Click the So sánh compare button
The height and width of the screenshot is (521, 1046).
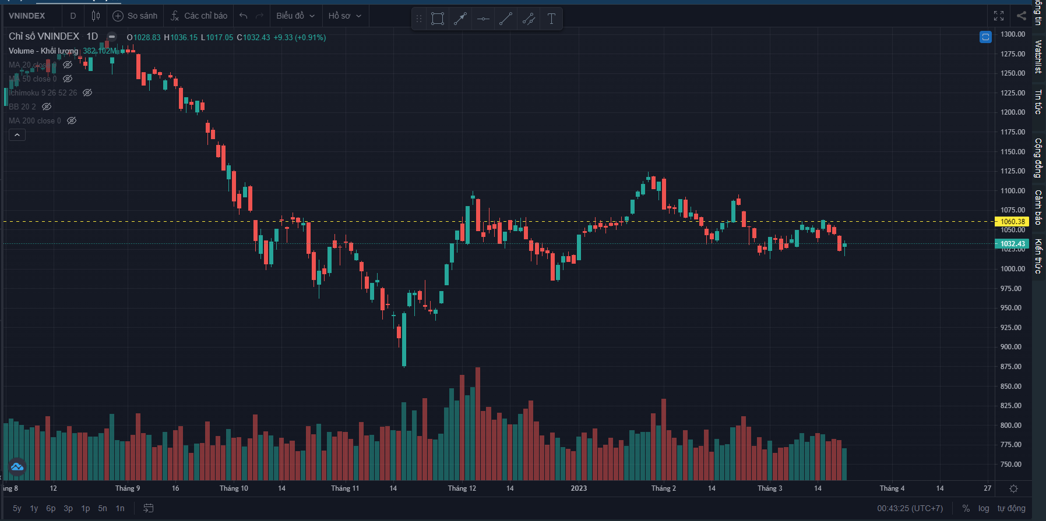[135, 16]
